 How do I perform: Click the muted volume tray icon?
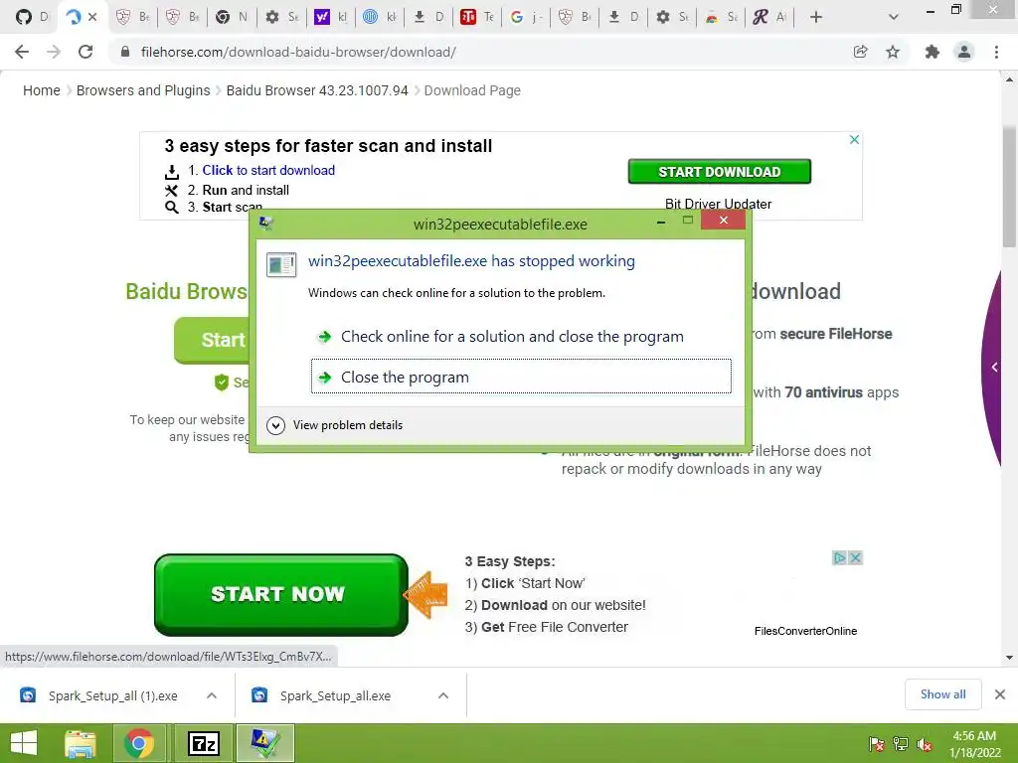(925, 744)
